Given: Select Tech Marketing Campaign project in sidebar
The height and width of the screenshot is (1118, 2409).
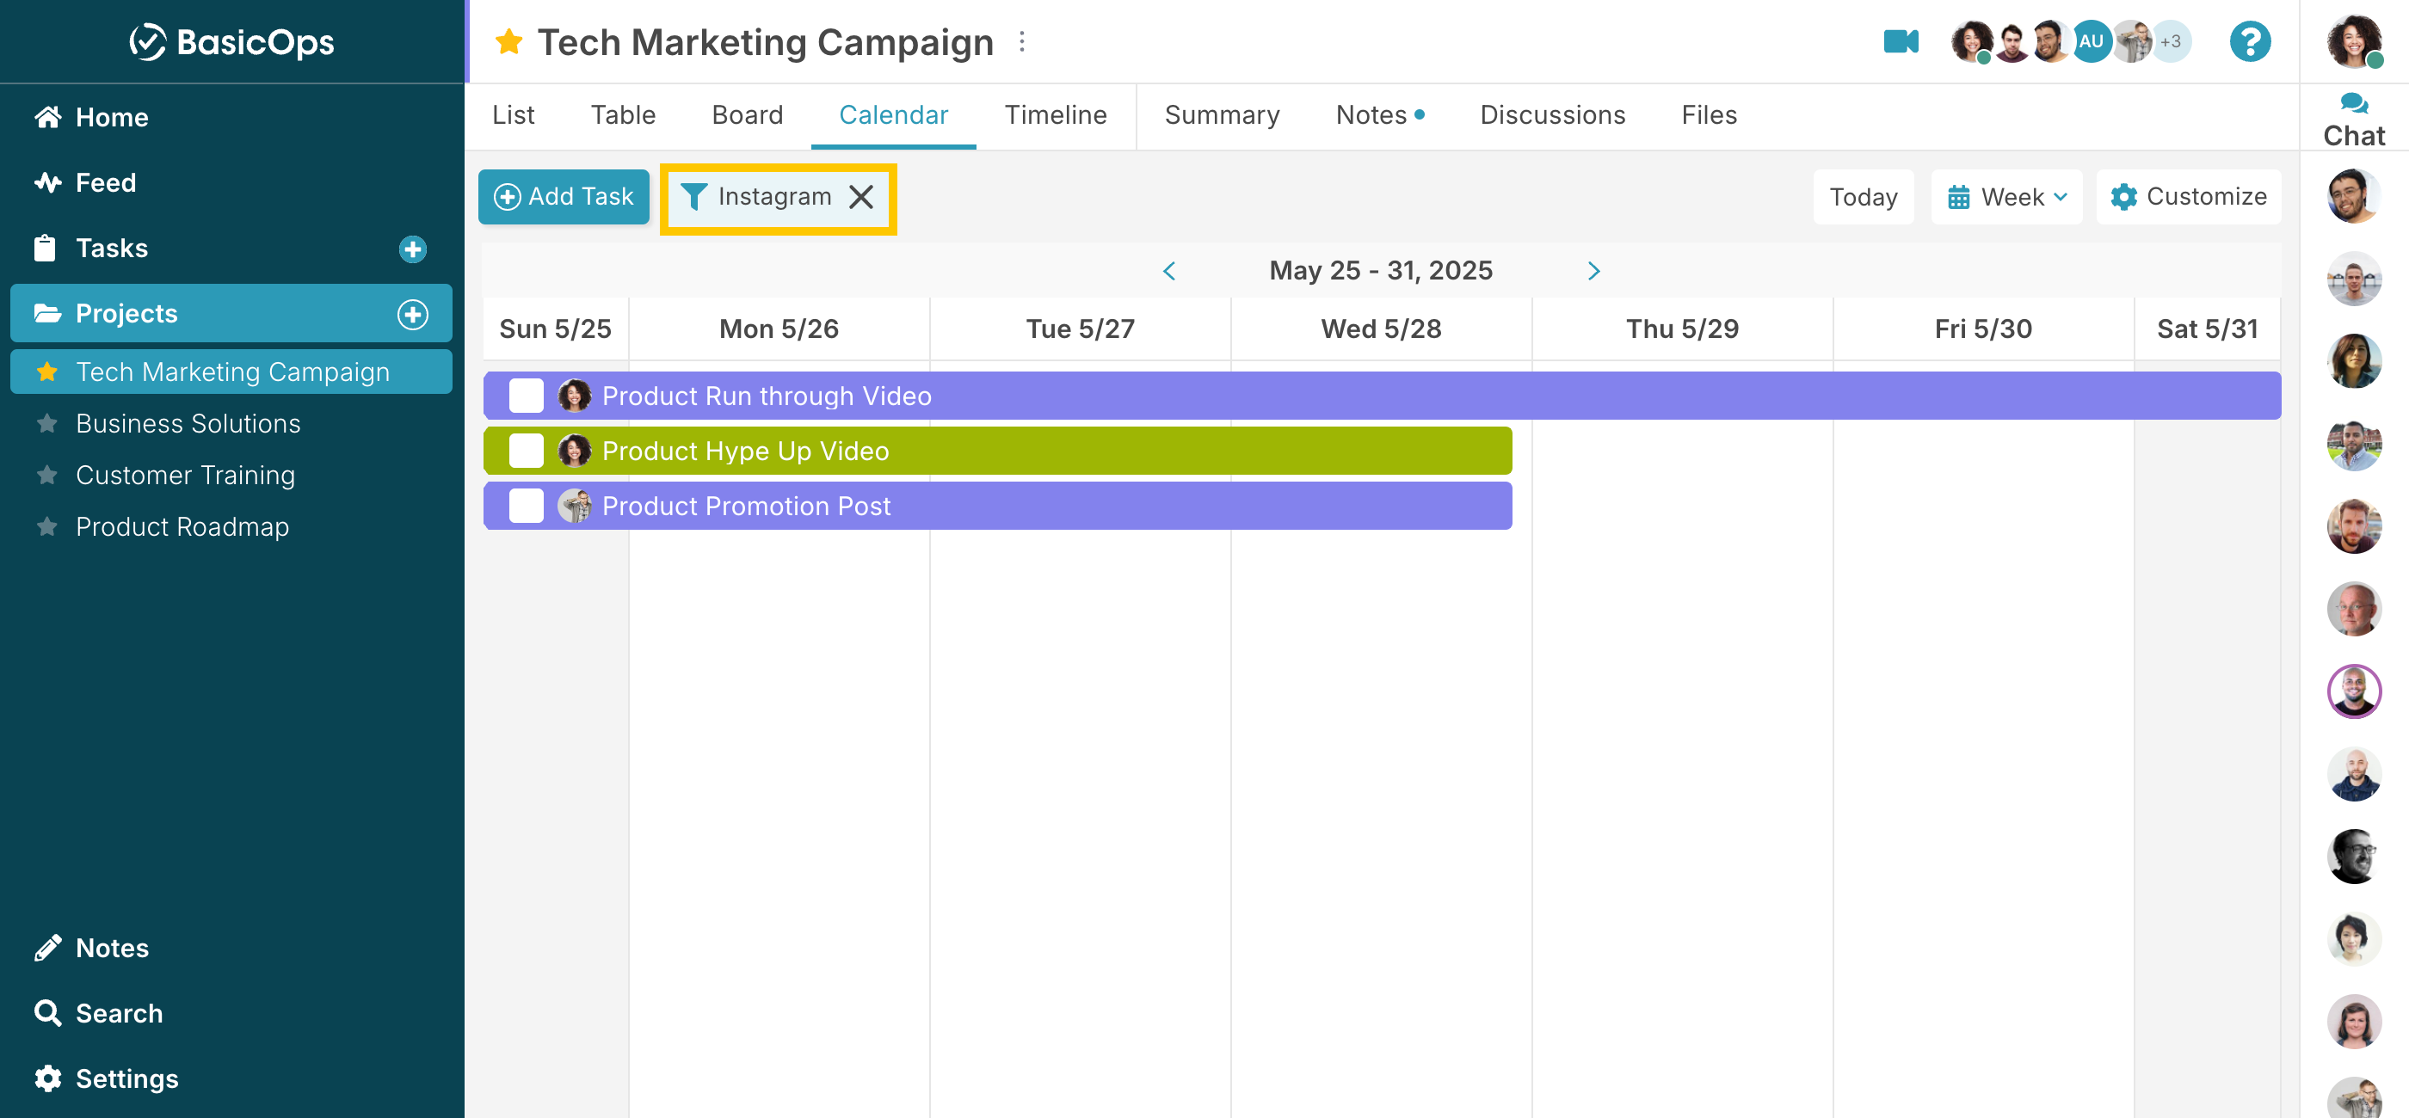Looking at the screenshot, I should tap(232, 372).
